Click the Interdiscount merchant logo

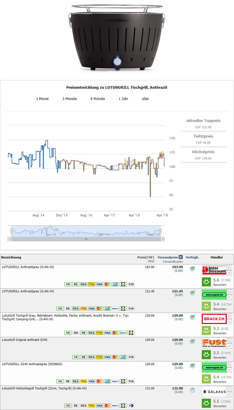point(214,270)
